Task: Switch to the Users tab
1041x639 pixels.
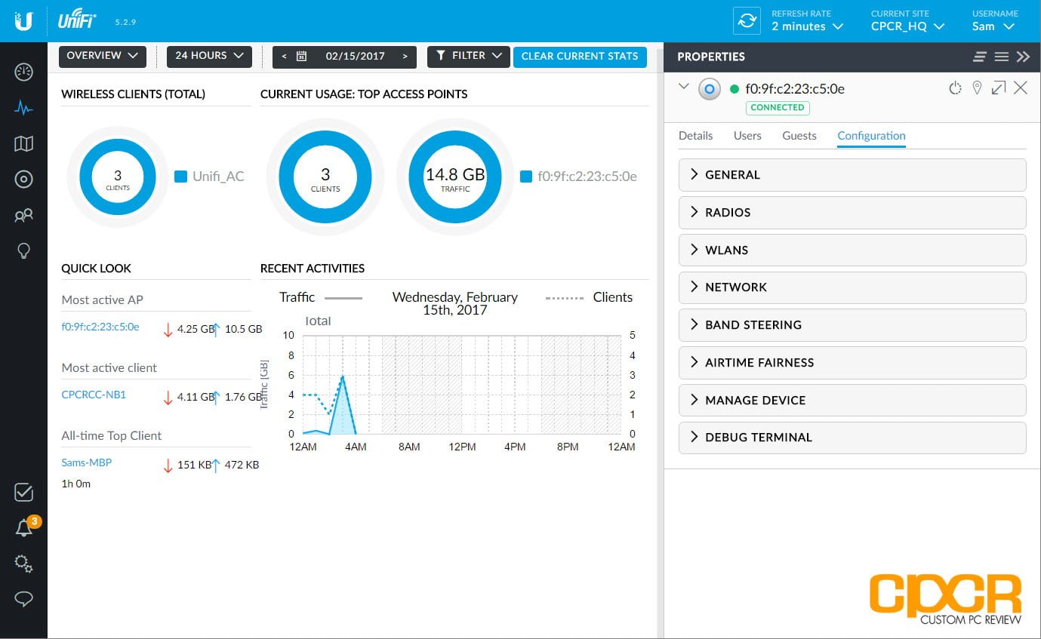Action: (747, 136)
